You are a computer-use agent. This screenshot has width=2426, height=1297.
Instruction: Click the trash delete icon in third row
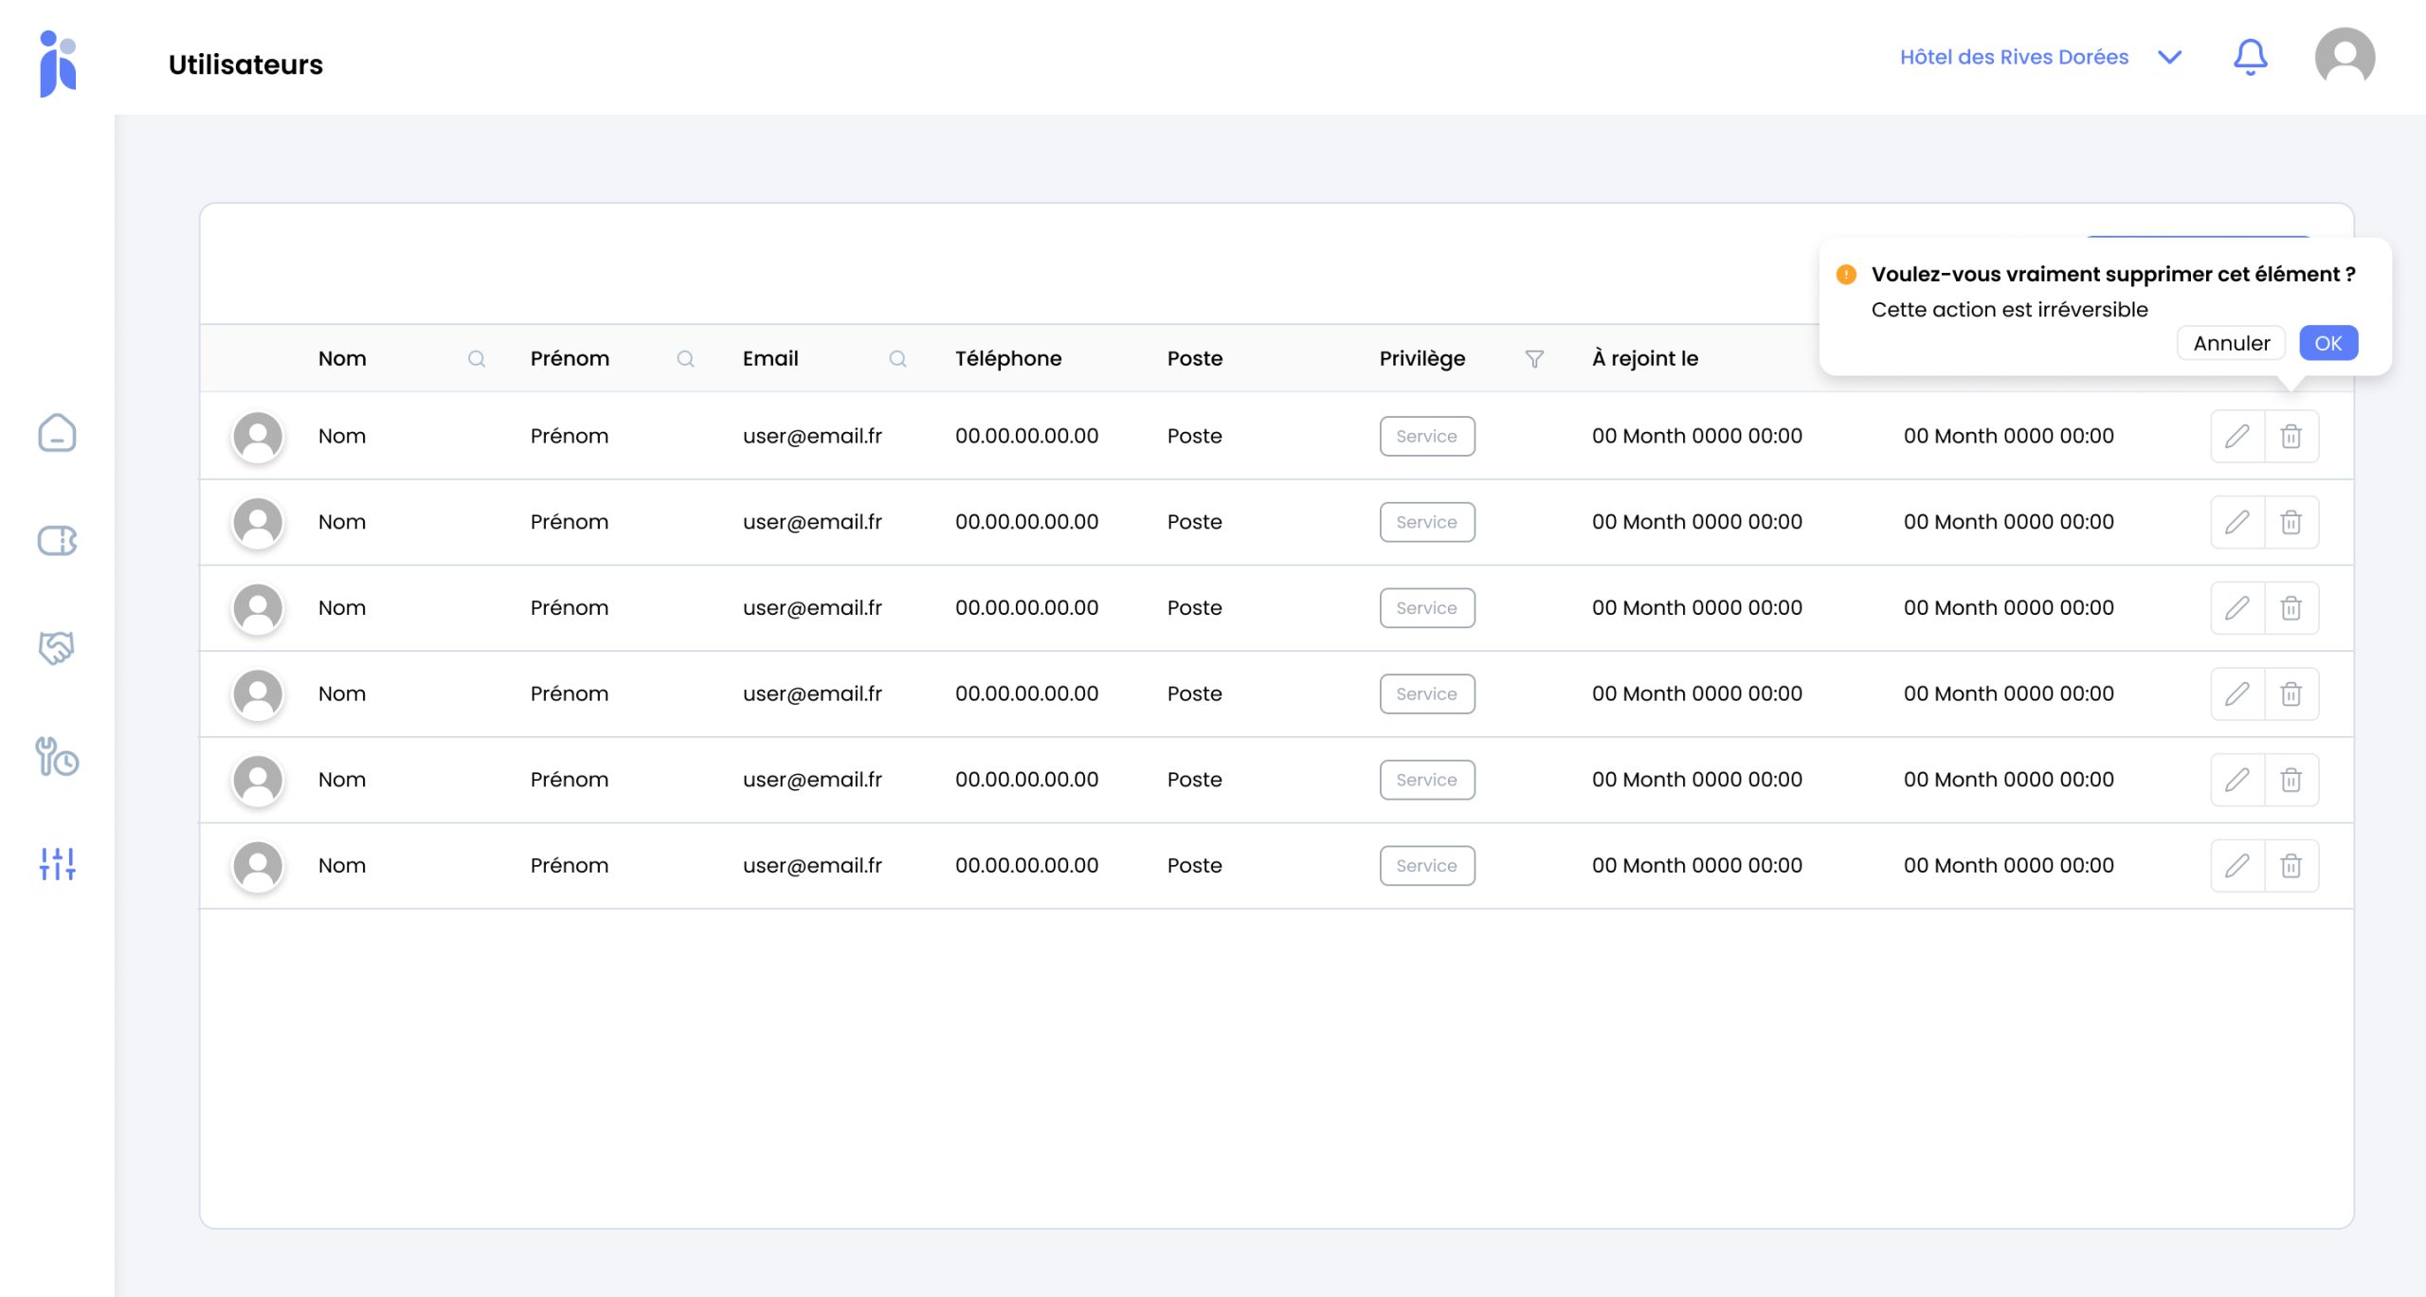(2290, 608)
